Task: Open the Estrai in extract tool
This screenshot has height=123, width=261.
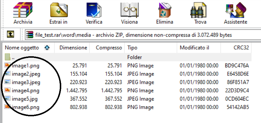Action: (x=58, y=13)
